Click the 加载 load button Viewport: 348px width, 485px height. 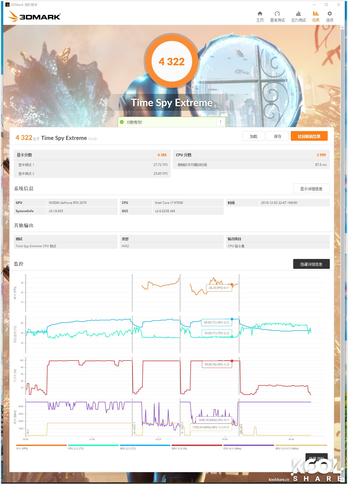253,136
